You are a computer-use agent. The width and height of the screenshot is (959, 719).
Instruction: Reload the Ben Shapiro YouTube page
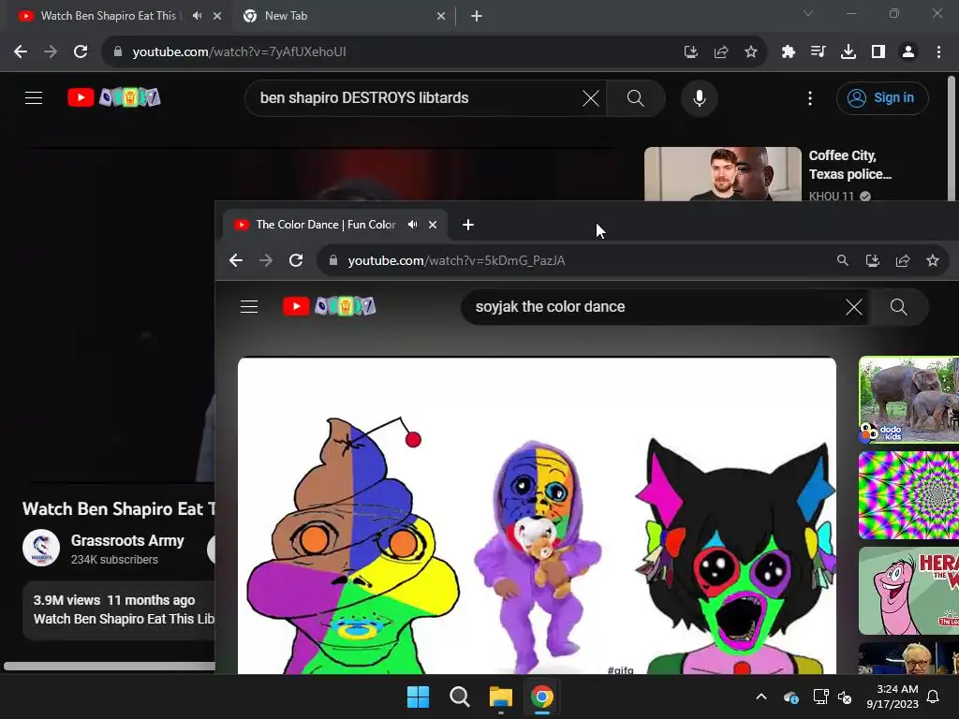[x=81, y=52]
